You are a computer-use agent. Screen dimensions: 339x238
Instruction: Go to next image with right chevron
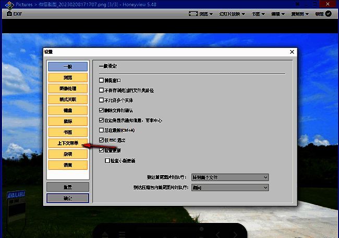pos(235,234)
